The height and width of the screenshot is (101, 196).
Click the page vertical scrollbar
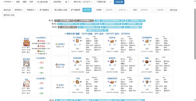click(x=195, y=34)
